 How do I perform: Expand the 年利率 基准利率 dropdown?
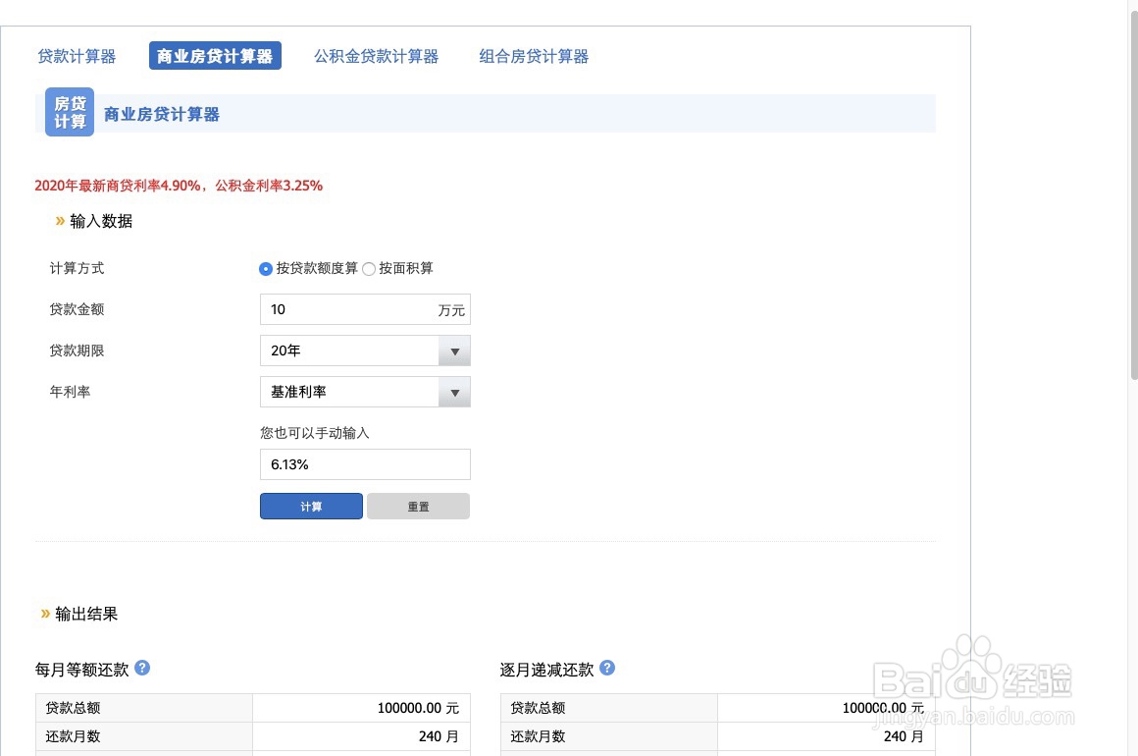pos(365,392)
